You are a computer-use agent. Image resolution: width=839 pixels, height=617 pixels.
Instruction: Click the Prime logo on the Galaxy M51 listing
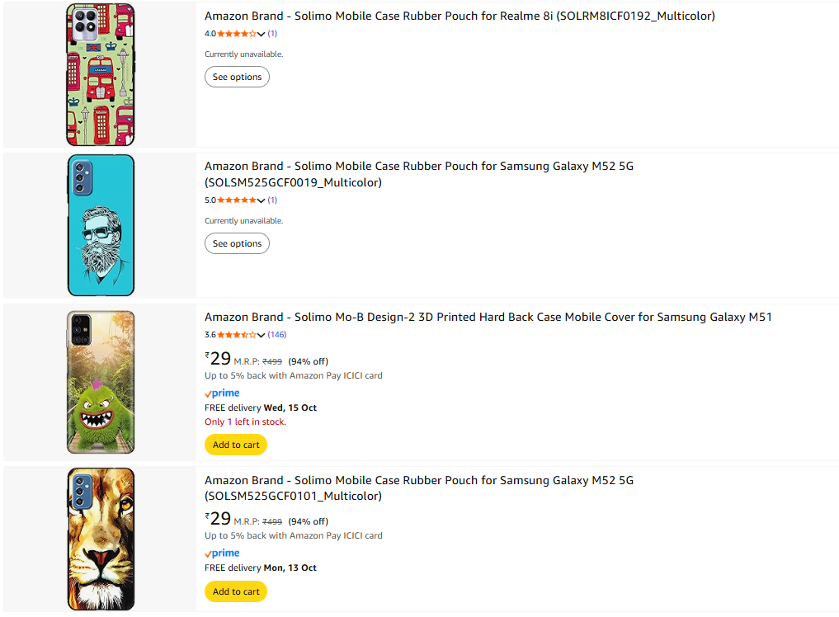pos(222,393)
